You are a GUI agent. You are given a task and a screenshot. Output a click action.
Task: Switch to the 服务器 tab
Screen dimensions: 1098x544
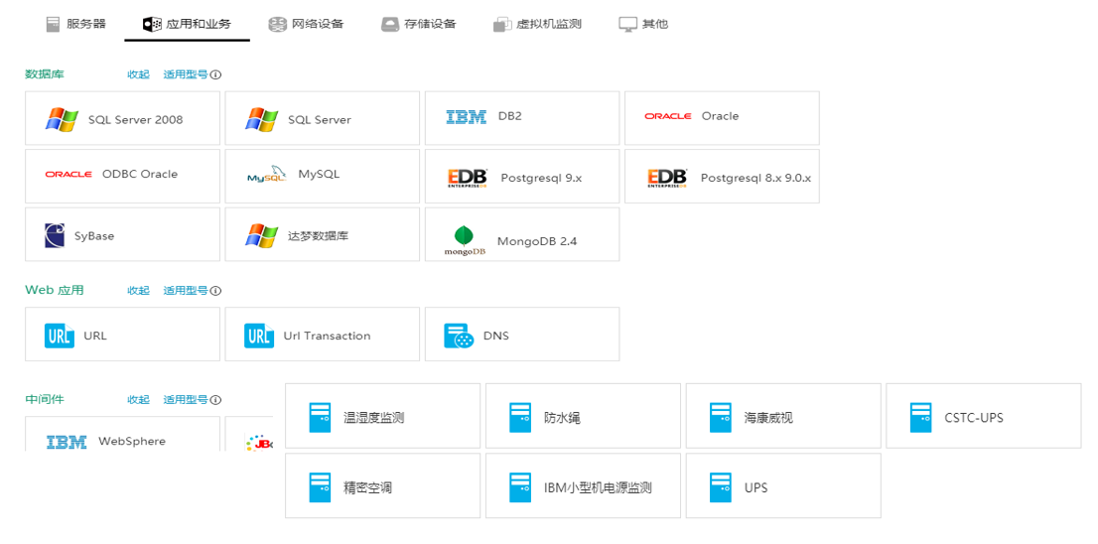[x=75, y=24]
